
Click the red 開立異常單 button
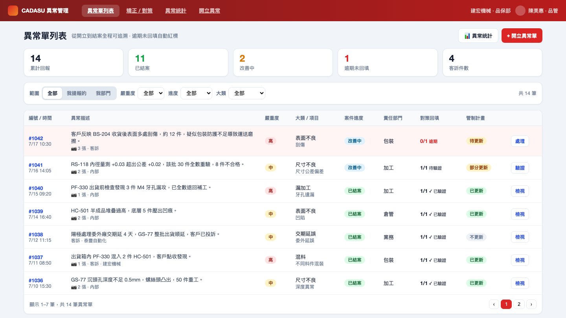click(x=522, y=36)
